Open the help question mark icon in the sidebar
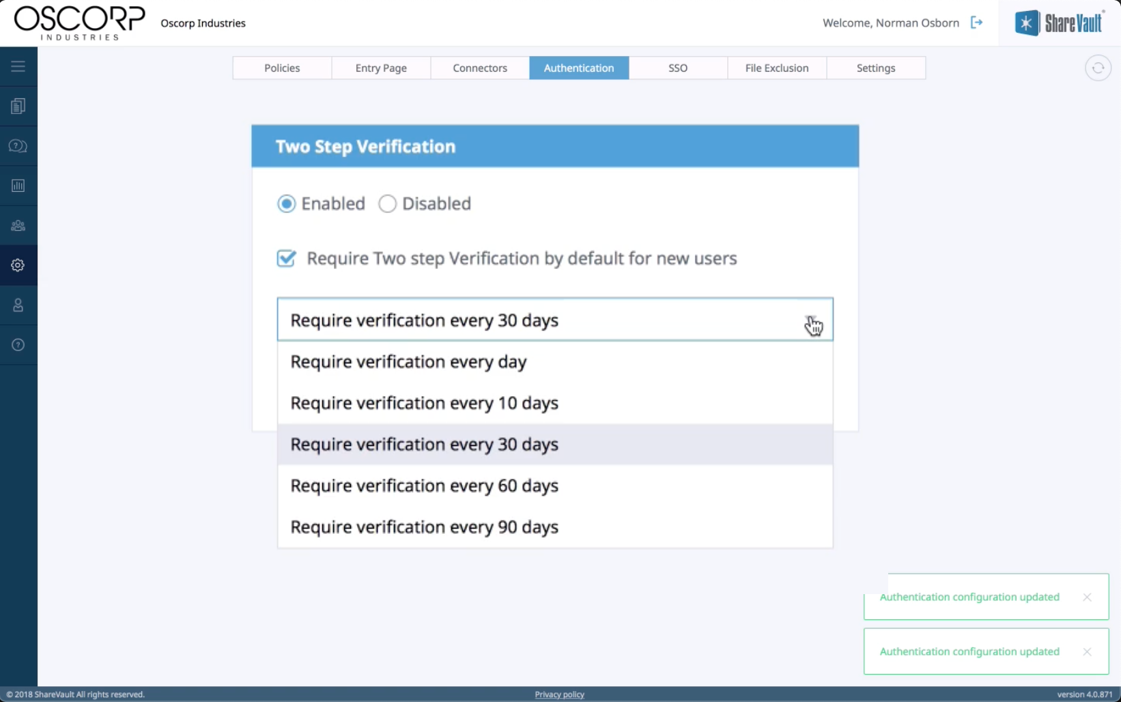This screenshot has width=1121, height=702. 18,345
